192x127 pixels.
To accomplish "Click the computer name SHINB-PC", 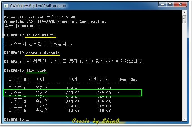I will click(31, 26).
